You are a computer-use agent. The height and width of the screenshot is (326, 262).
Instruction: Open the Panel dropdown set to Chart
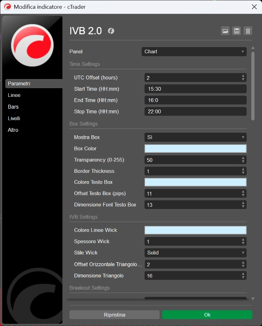(x=194, y=51)
